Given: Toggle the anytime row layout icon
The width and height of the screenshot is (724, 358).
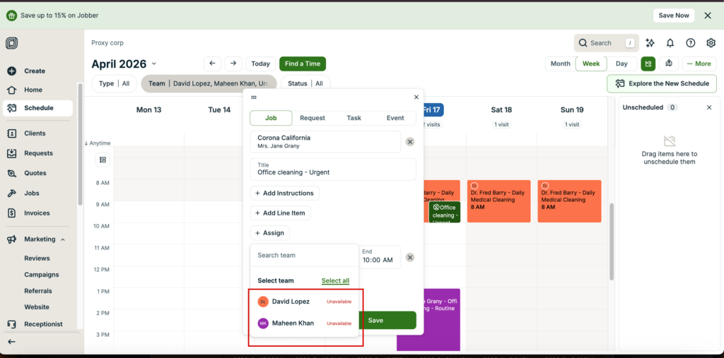Looking at the screenshot, I should pos(103,160).
